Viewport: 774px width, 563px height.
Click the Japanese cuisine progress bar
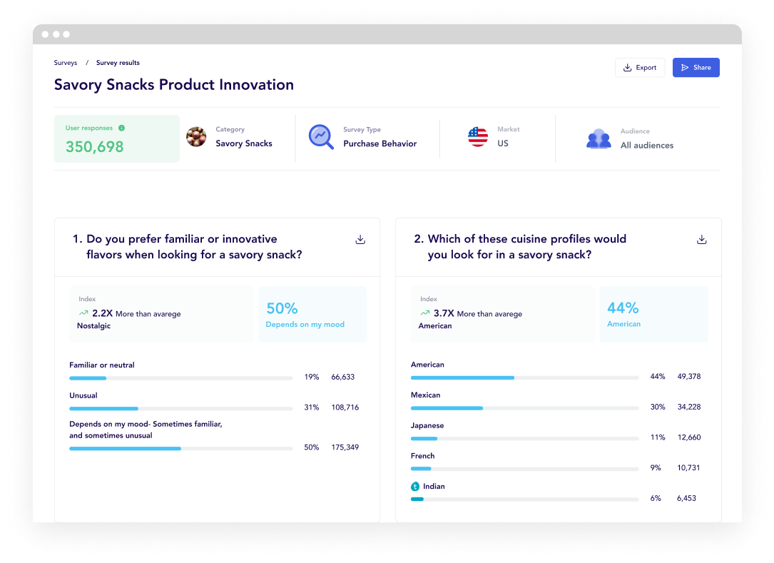(525, 439)
